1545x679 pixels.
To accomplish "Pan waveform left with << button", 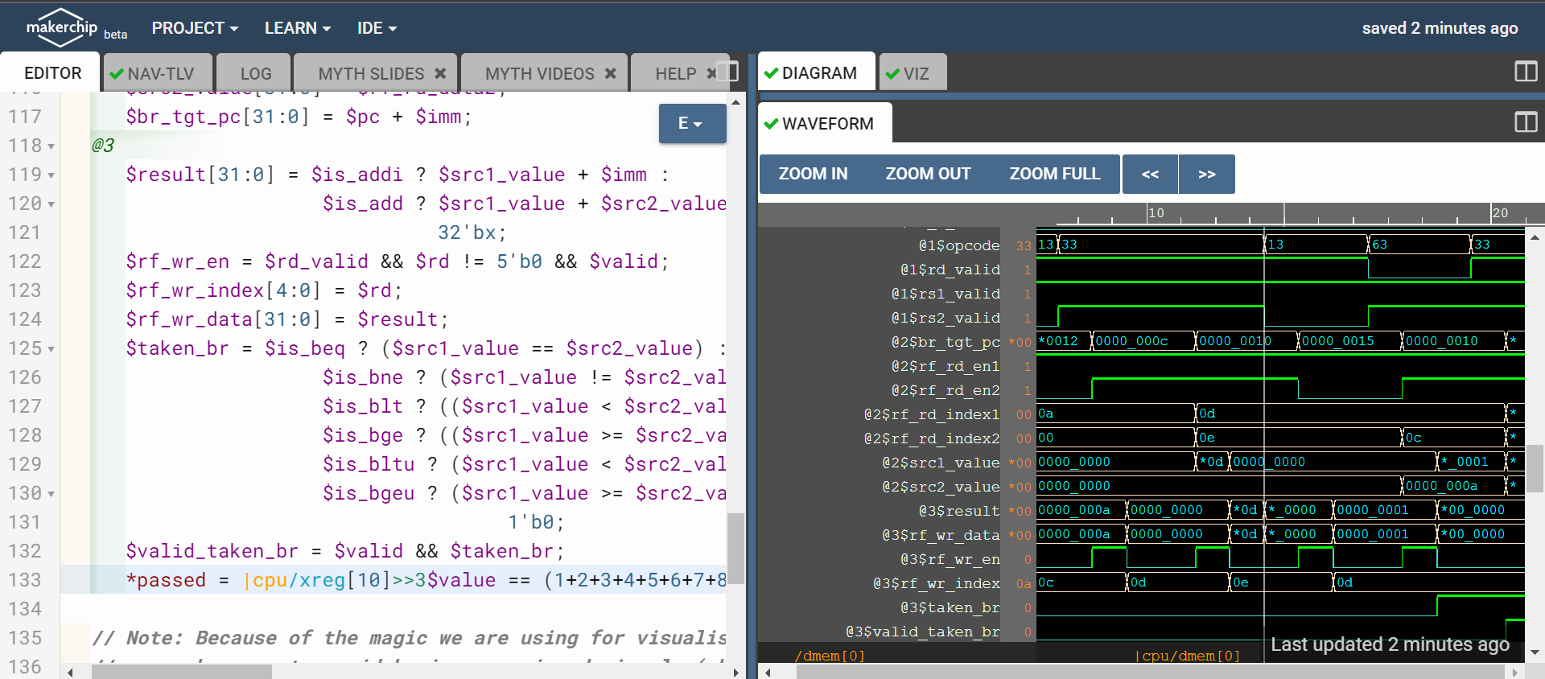I will (x=1150, y=174).
